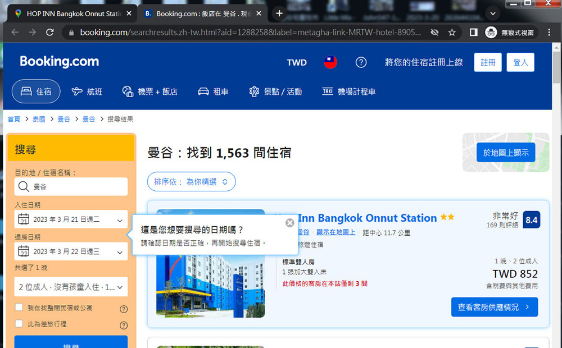Viewport: 562px width, 348px height.
Task: Open the 排序依：為你精選 sort dropdown
Action: click(192, 181)
